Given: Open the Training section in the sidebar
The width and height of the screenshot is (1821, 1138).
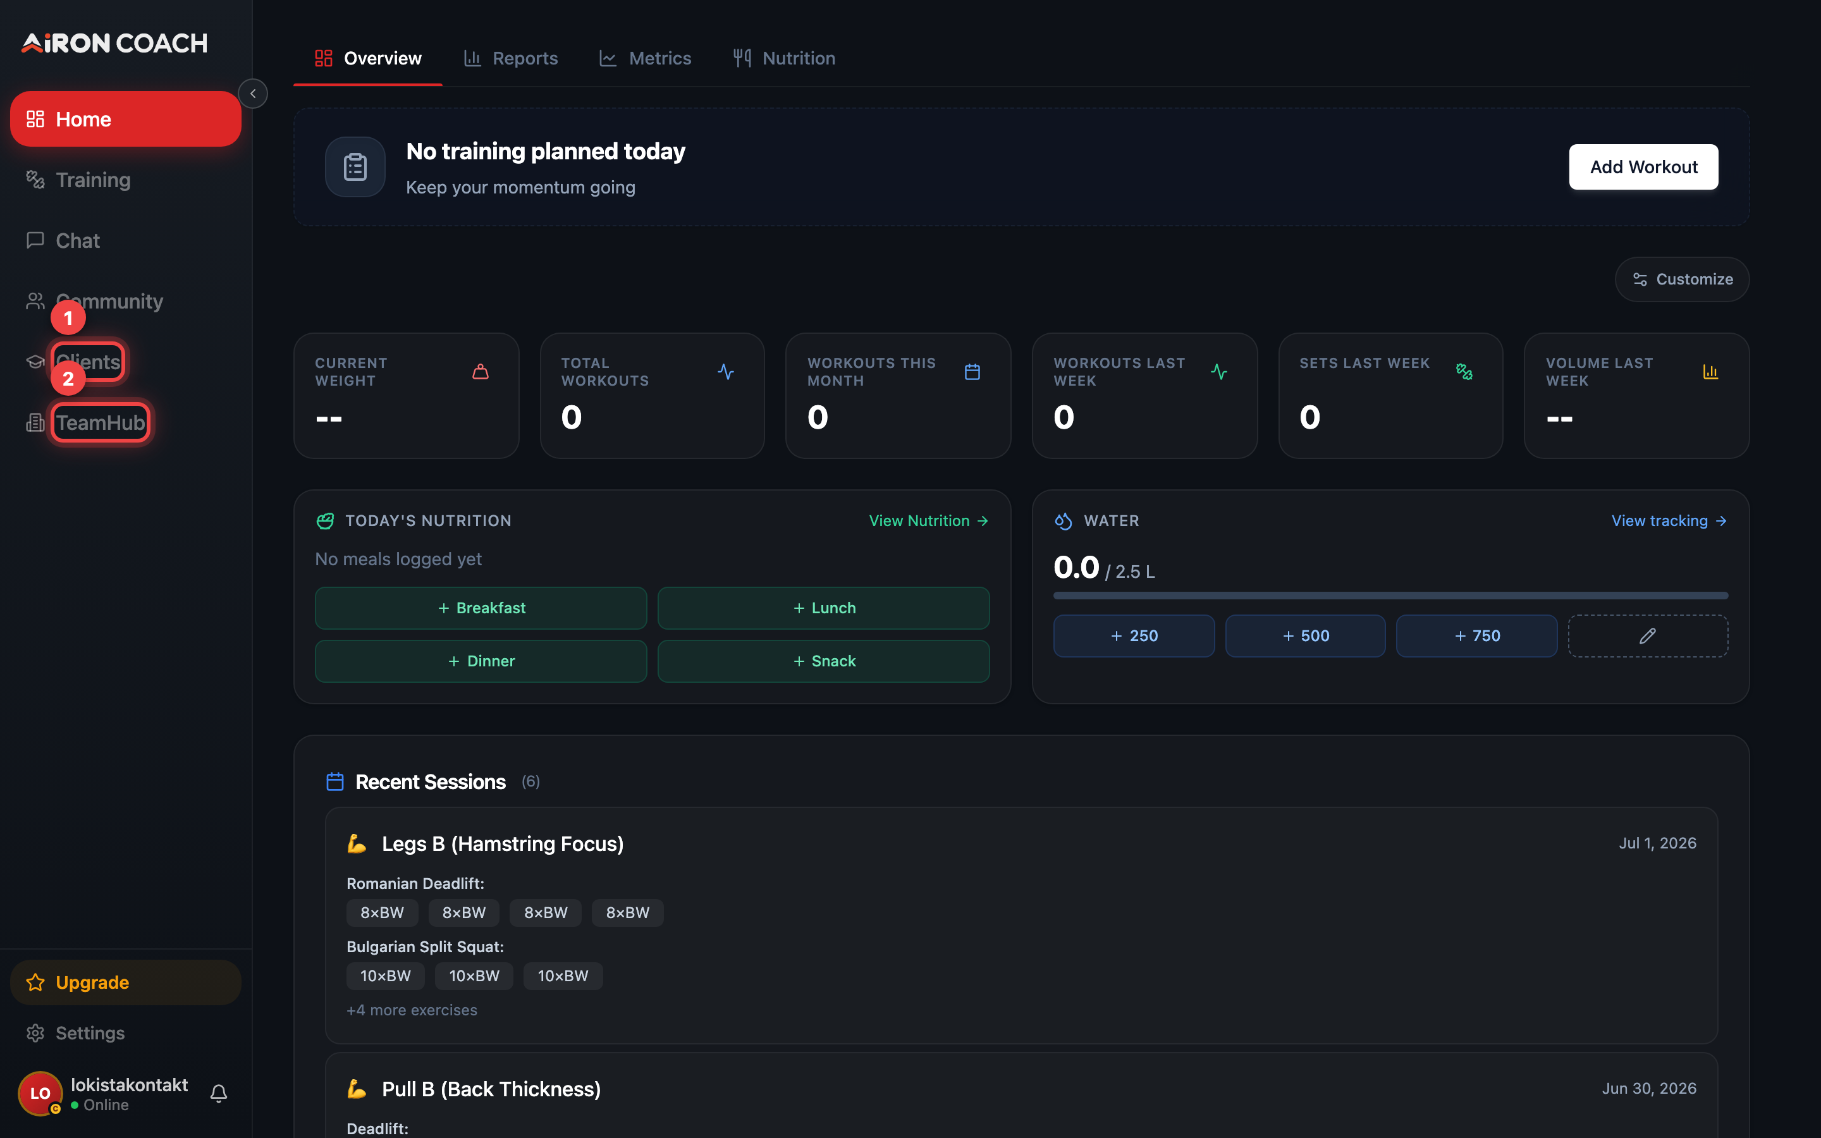Looking at the screenshot, I should pyautogui.click(x=126, y=180).
